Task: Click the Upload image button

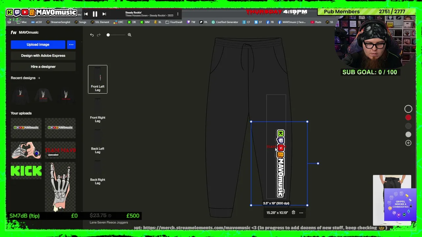Action: point(38,44)
